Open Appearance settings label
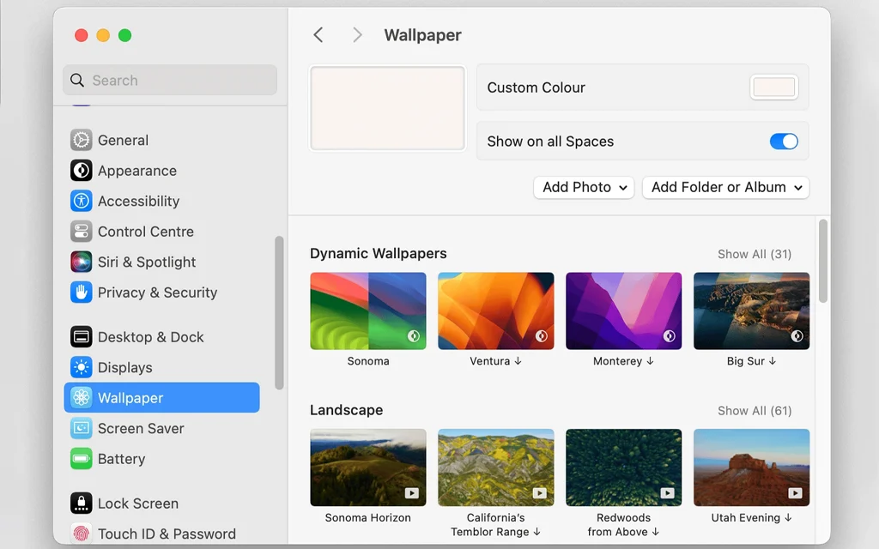Image resolution: width=879 pixels, height=549 pixels. point(137,171)
